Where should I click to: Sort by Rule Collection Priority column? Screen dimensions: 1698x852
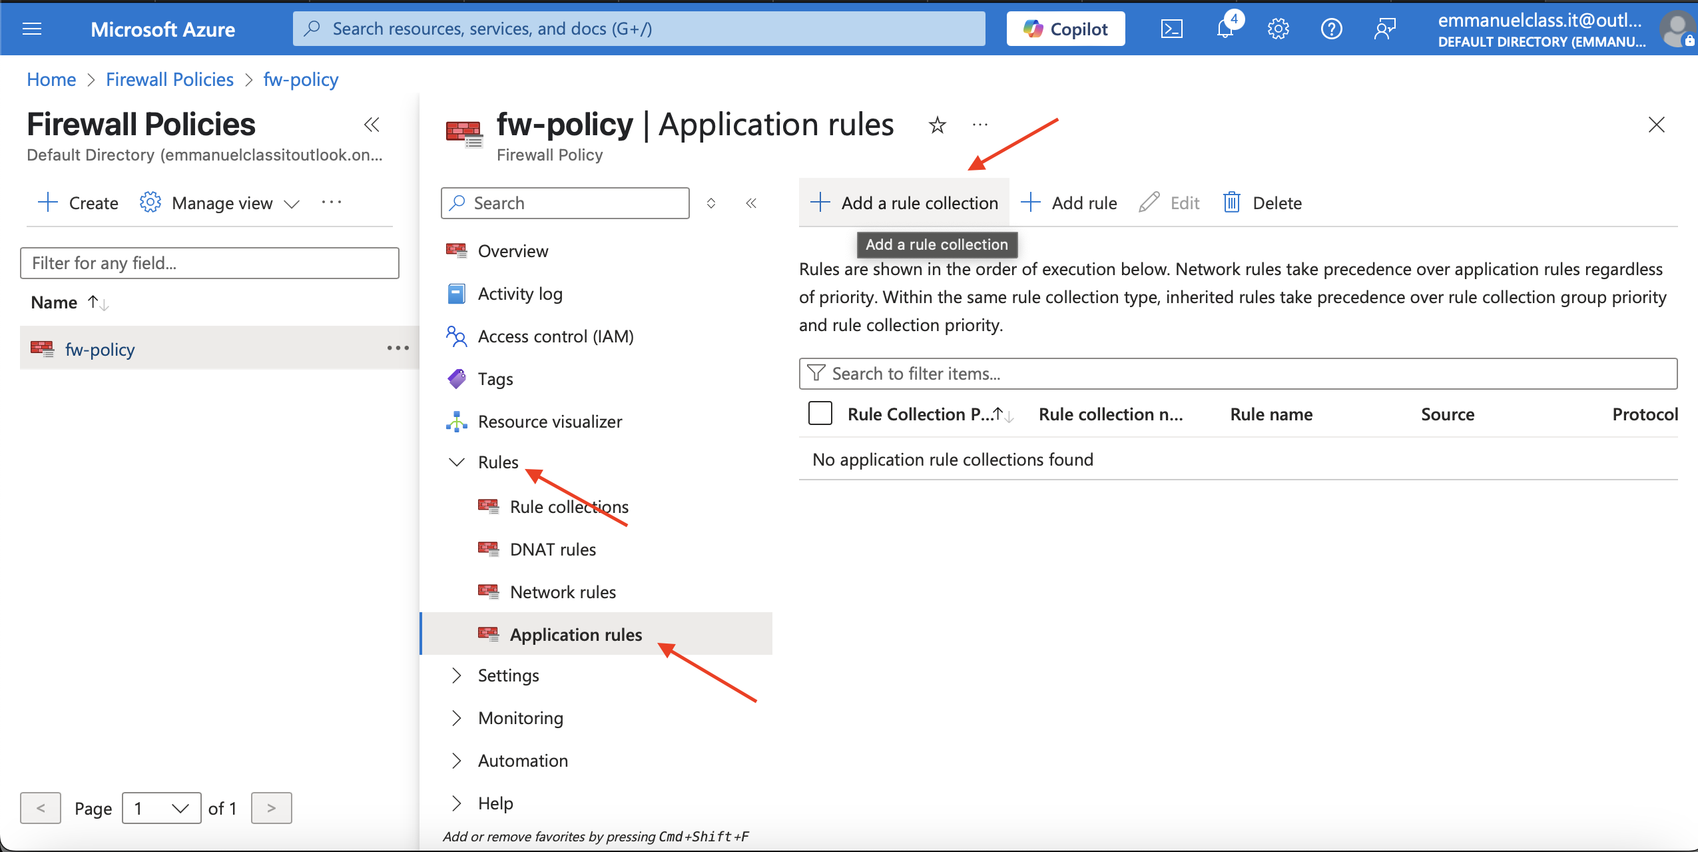click(930, 414)
